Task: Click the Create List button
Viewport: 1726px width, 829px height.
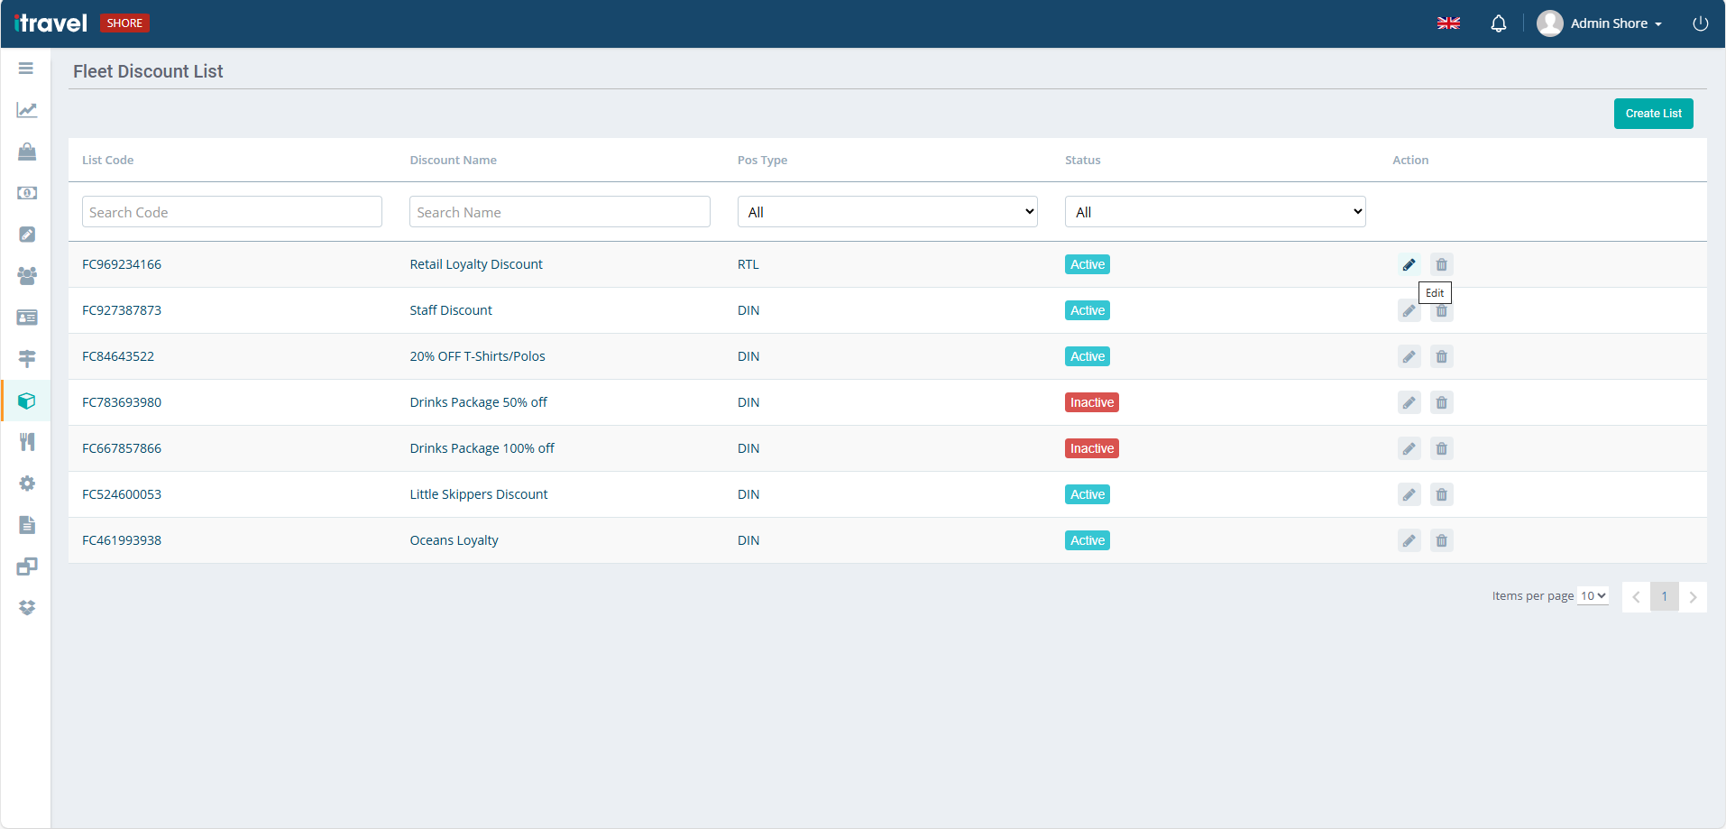Action: [x=1653, y=114]
